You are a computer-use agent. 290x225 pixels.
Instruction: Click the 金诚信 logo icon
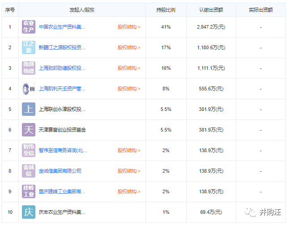click(29, 171)
